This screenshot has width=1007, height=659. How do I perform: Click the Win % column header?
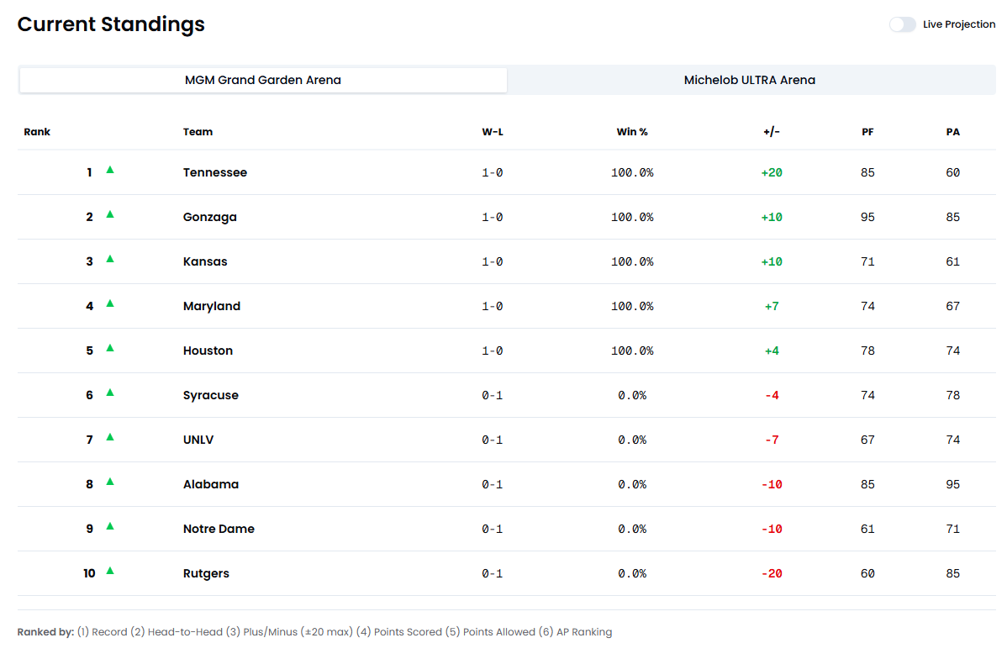point(632,132)
